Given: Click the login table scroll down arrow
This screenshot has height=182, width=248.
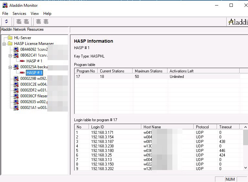Looking at the screenshot, I should [x=245, y=168].
